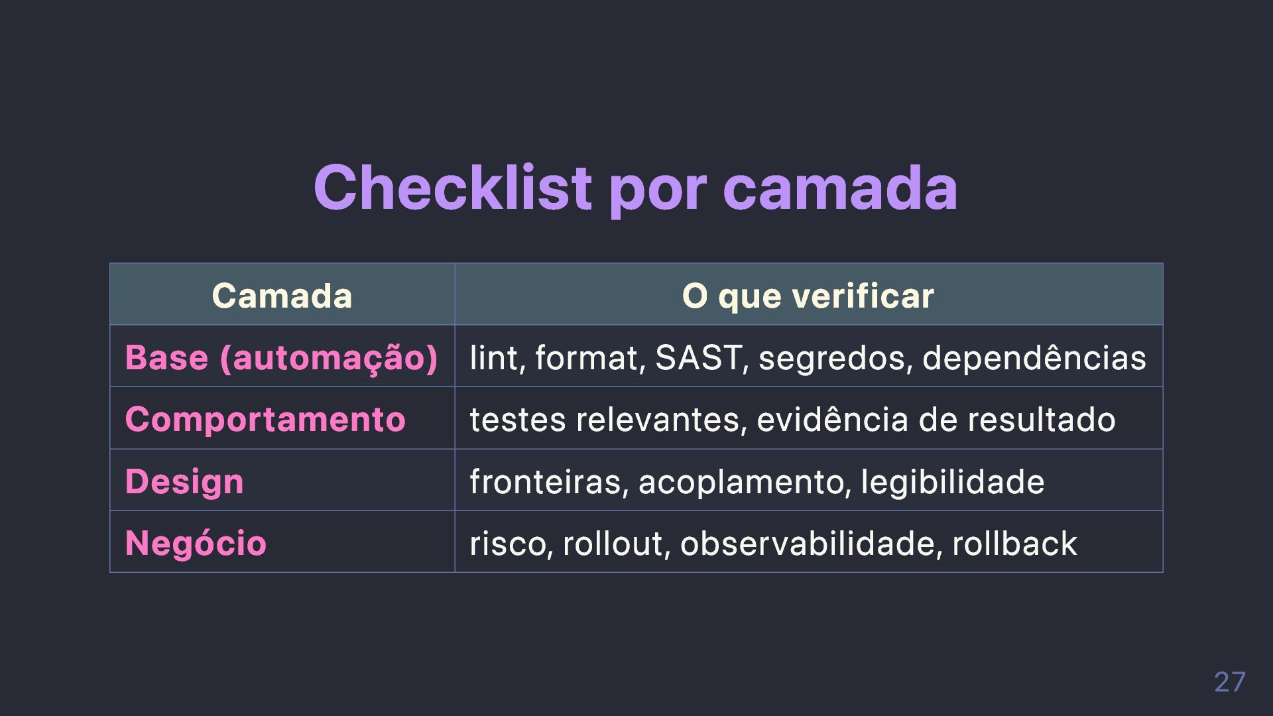Click "testes relevantes" in the Comportamento row

coord(607,419)
